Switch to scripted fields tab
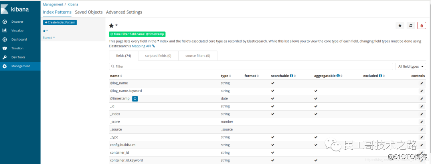Image resolution: width=431 pixels, height=164 pixels. (x=158, y=56)
